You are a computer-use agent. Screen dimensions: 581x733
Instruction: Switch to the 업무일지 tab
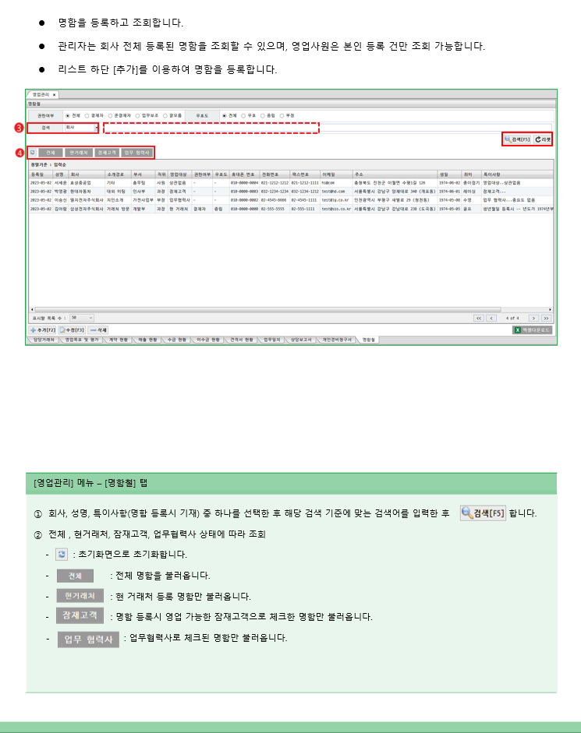click(x=271, y=340)
